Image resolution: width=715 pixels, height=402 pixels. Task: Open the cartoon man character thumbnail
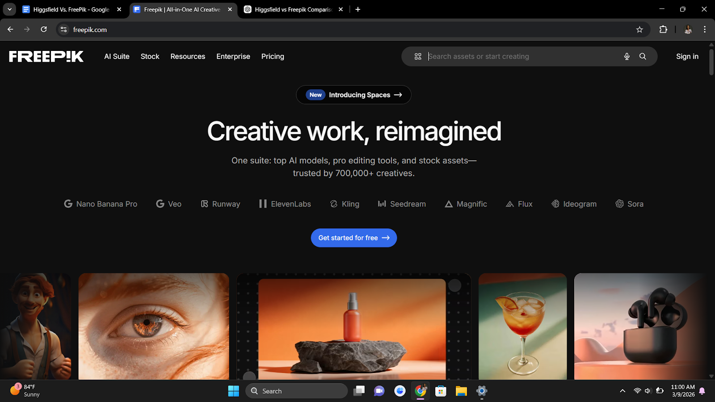35,327
